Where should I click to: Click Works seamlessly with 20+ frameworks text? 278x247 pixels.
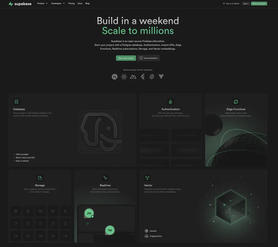click(138, 70)
